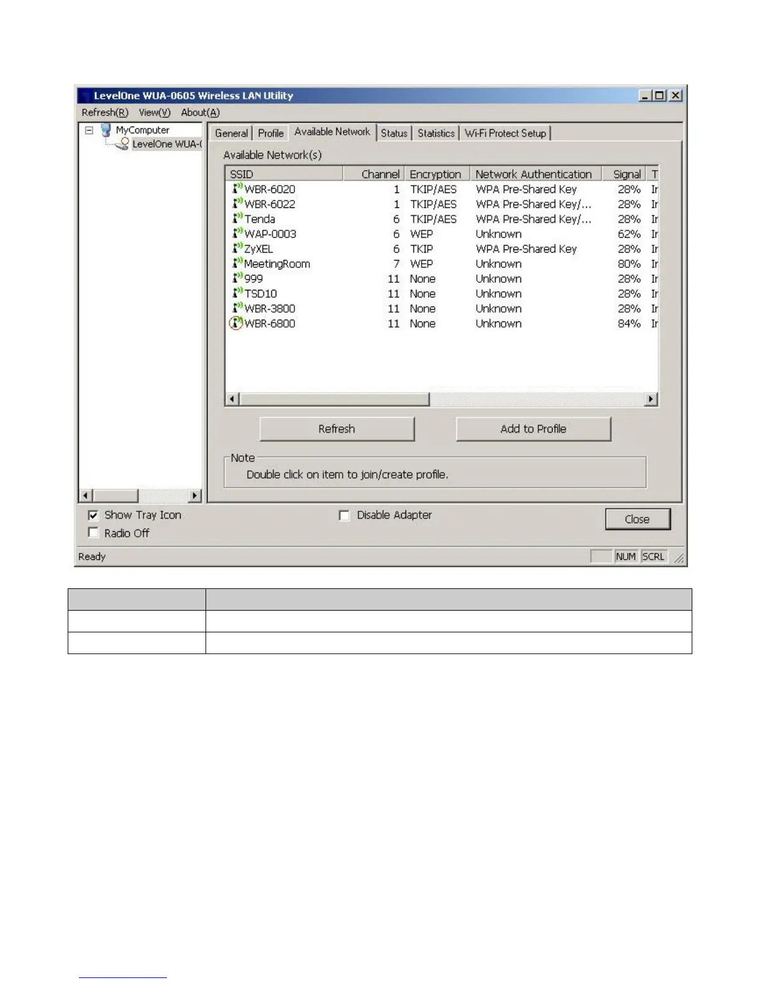Click the tree pane horizontal scrollbar thumb
Image resolution: width=760 pixels, height=983 pixels.
[115, 495]
